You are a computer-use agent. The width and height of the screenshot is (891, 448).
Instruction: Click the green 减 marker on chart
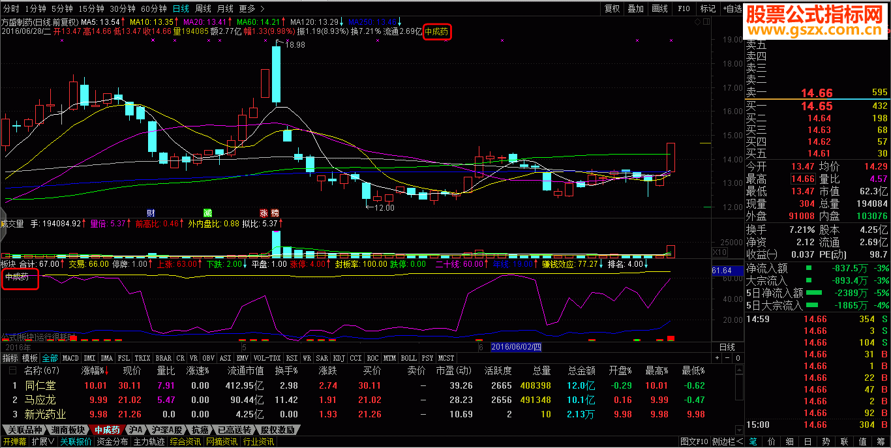point(207,213)
